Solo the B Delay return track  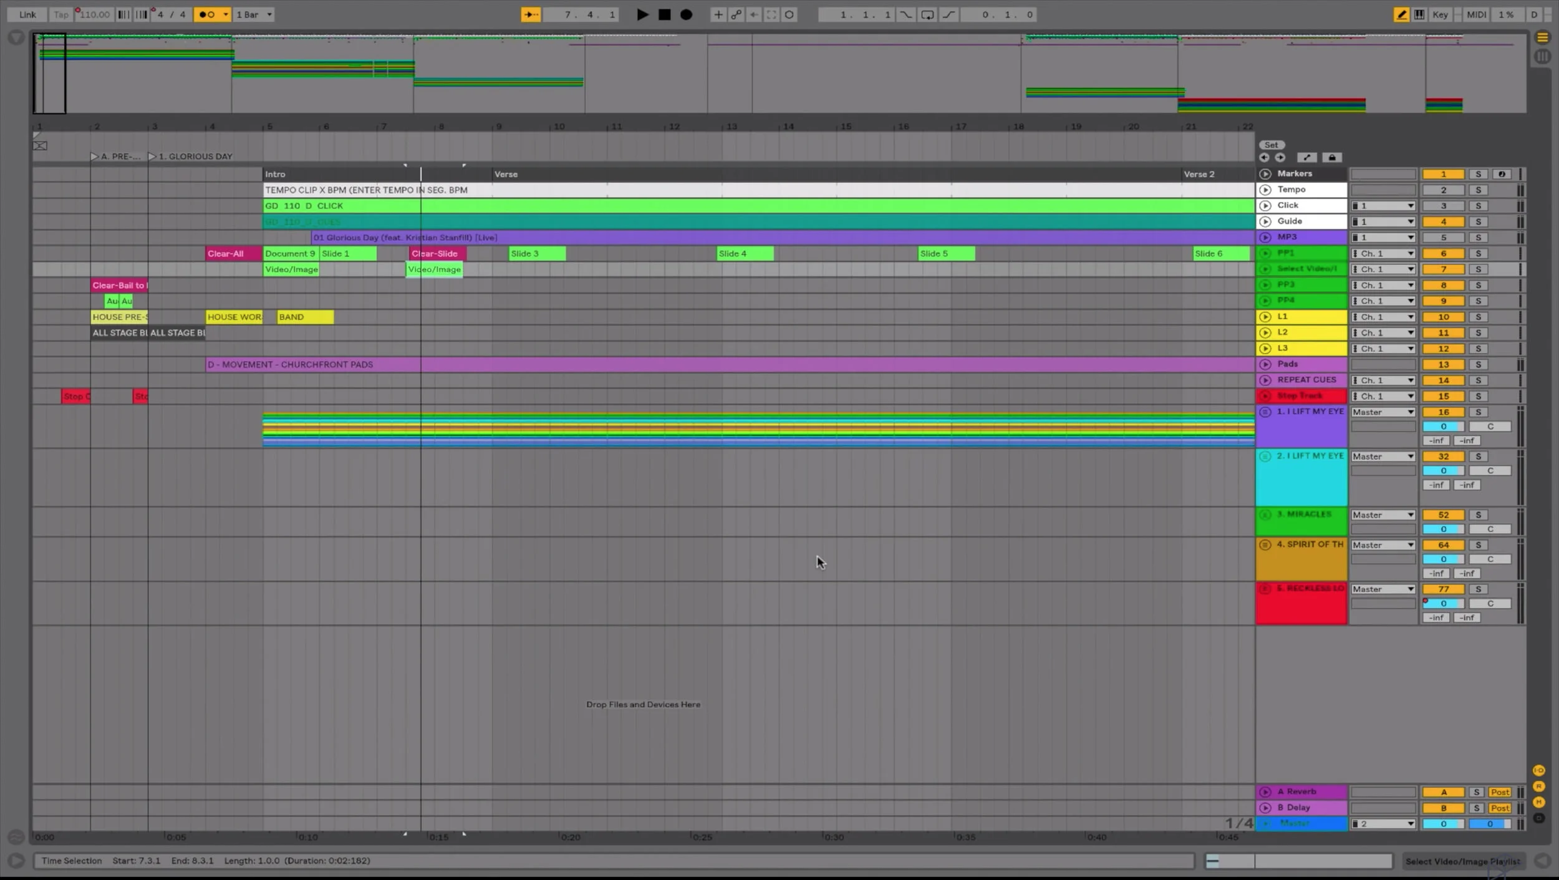[x=1476, y=808]
